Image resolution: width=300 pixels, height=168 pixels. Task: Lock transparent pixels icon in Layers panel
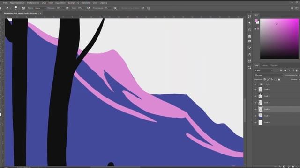(264, 80)
